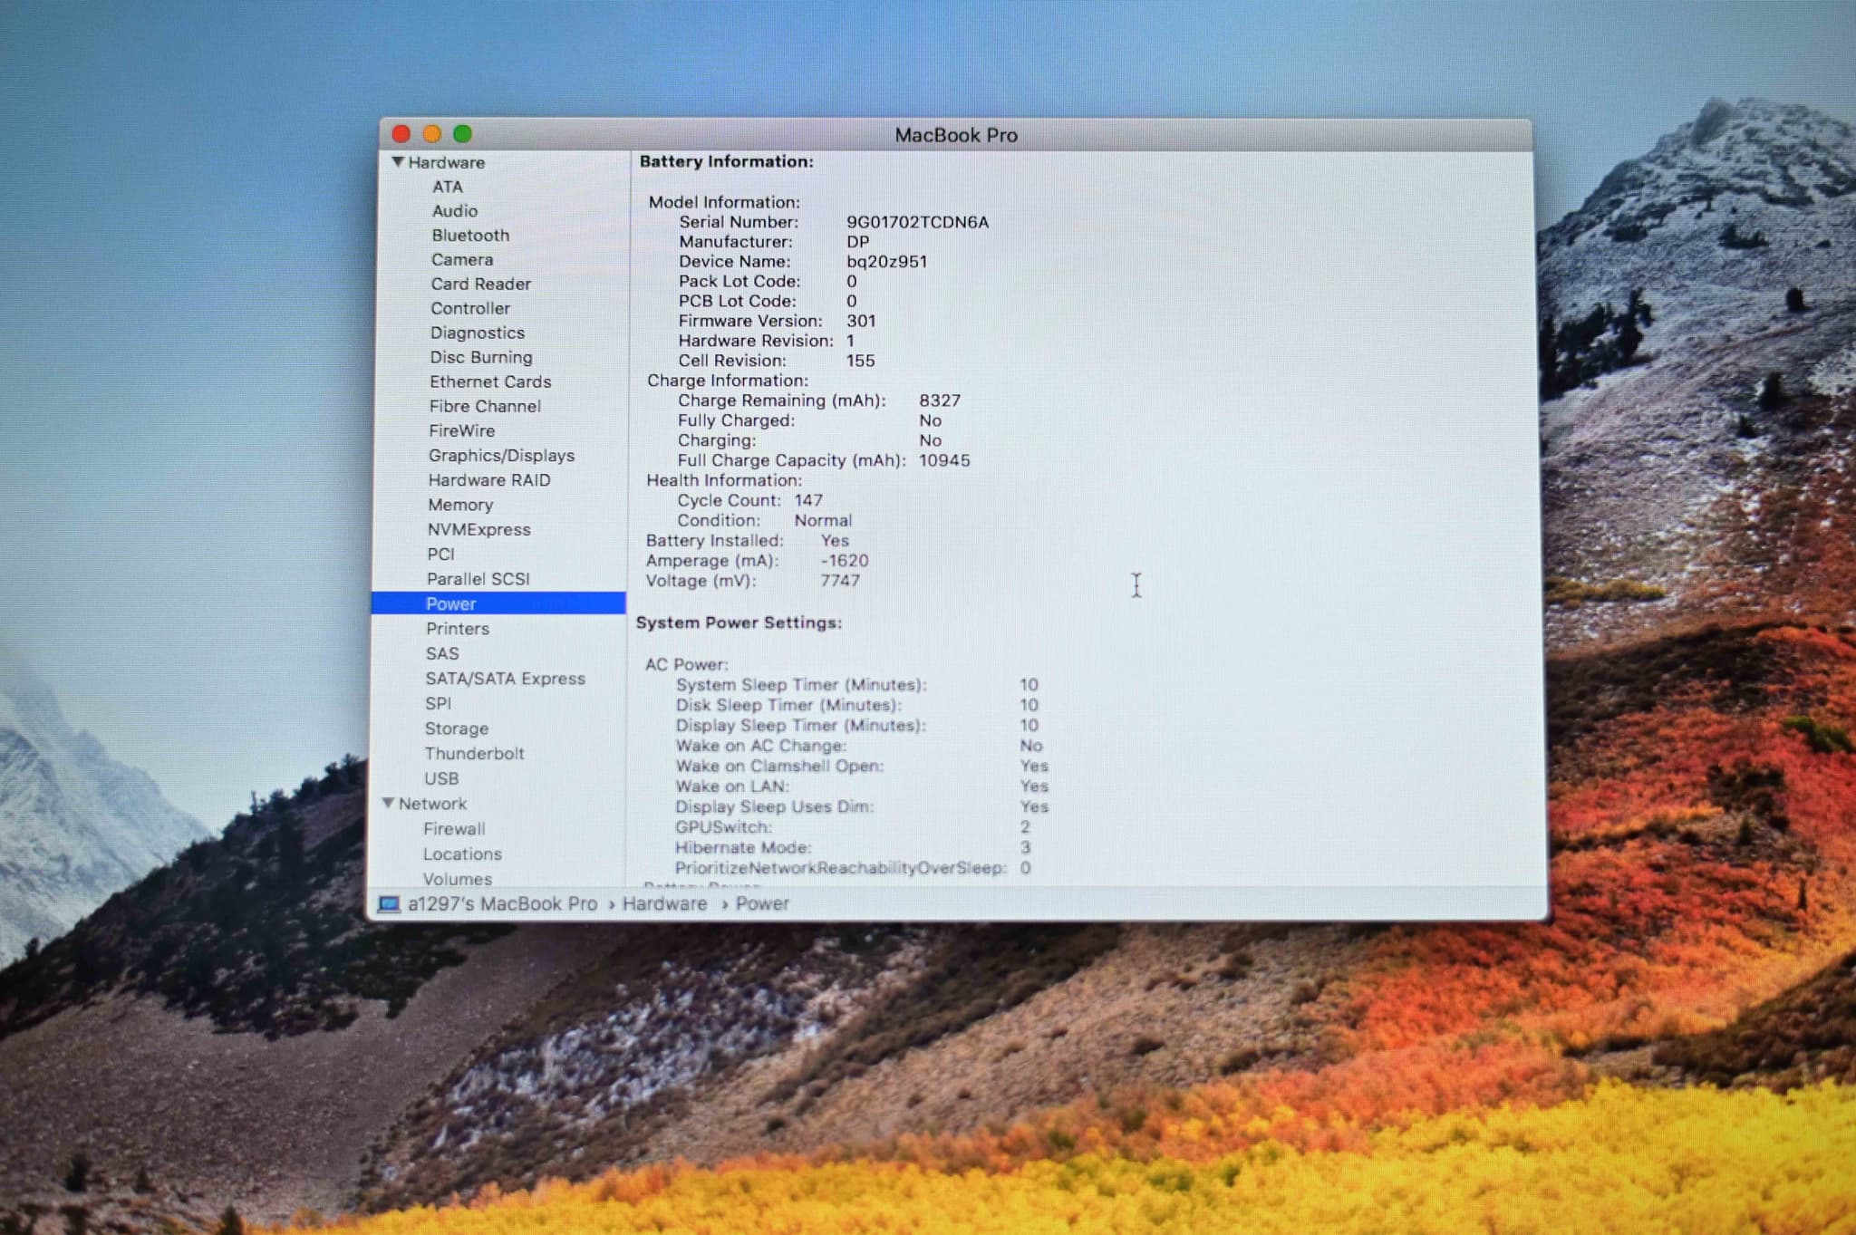
Task: Click the Display Sleep Uses Dim label
Action: coord(775,807)
